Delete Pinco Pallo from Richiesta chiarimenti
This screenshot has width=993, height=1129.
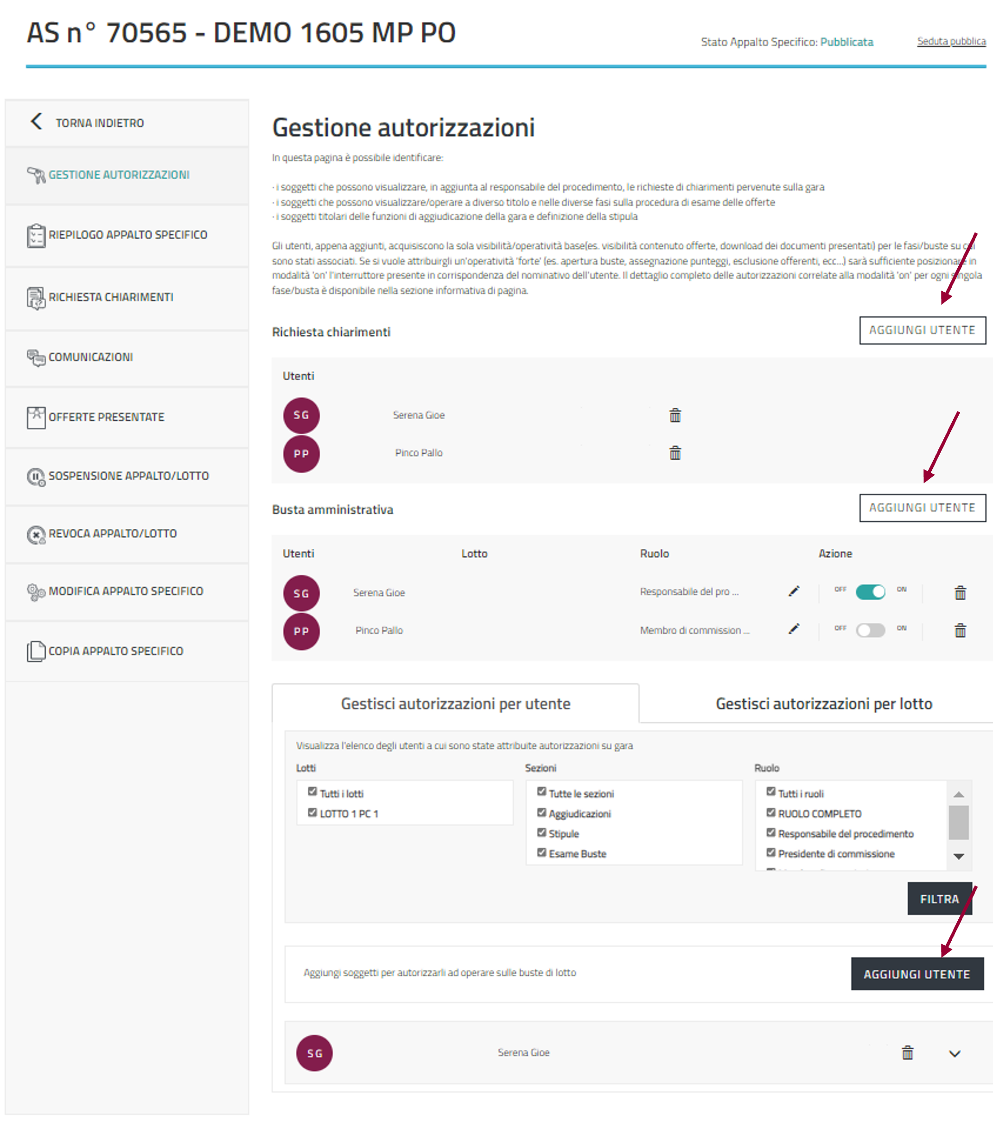pyautogui.click(x=675, y=453)
